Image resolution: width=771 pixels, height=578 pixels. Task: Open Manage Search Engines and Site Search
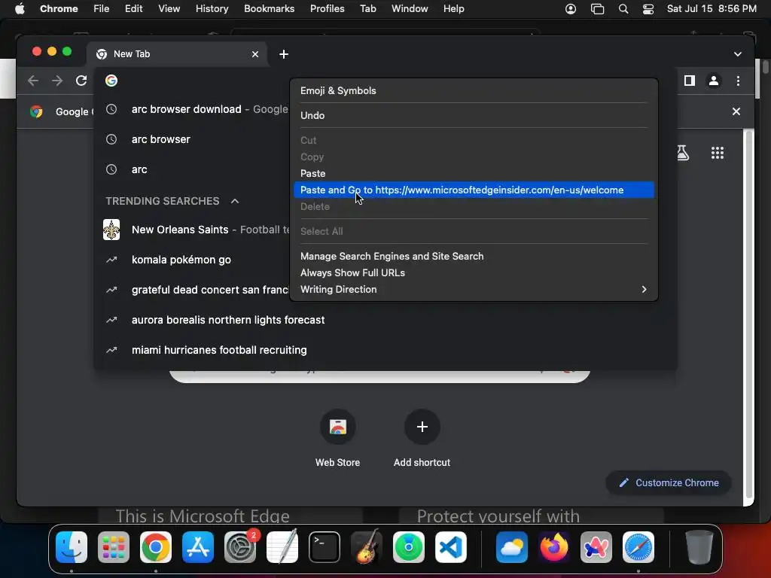(x=474, y=256)
